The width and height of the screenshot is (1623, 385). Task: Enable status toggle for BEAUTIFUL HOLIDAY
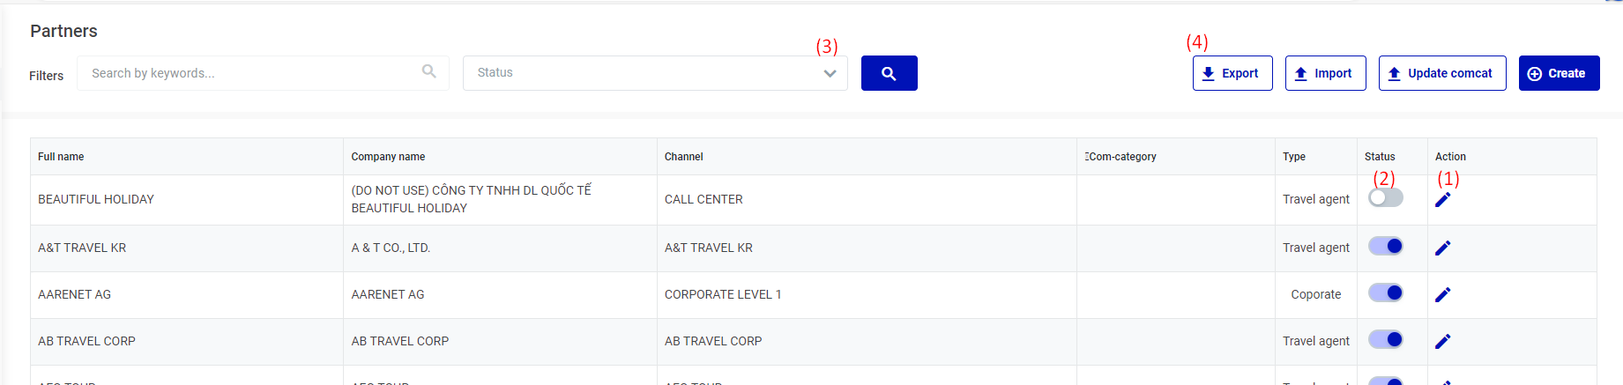[1385, 198]
